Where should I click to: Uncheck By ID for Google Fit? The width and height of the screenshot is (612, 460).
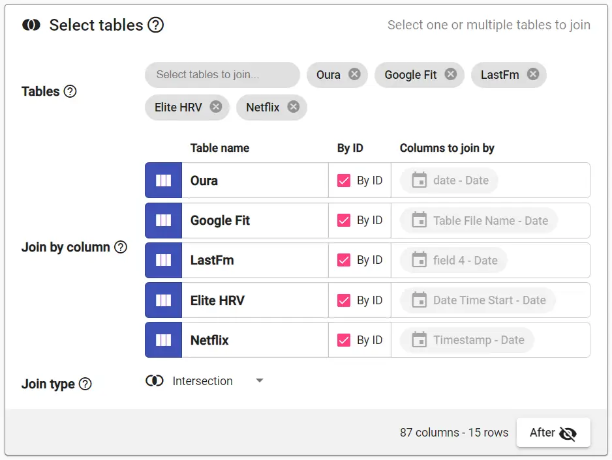pyautogui.click(x=344, y=220)
